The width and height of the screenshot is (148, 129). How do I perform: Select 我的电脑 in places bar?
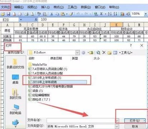click(x=15, y=110)
